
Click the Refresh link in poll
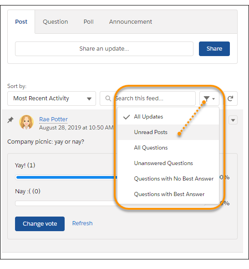point(82,223)
